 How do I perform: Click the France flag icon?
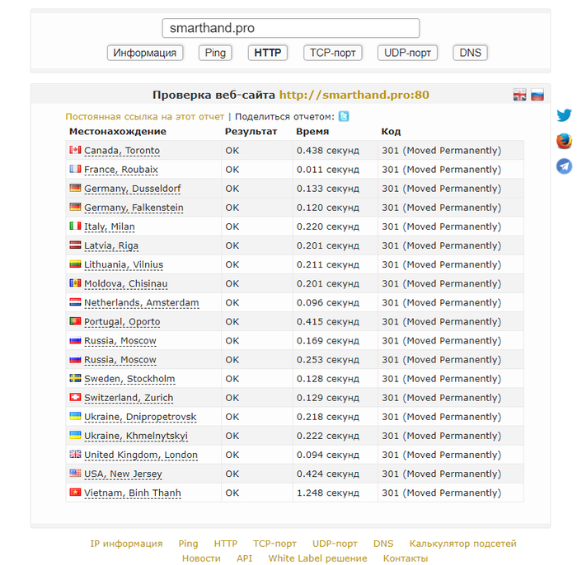[x=75, y=169]
